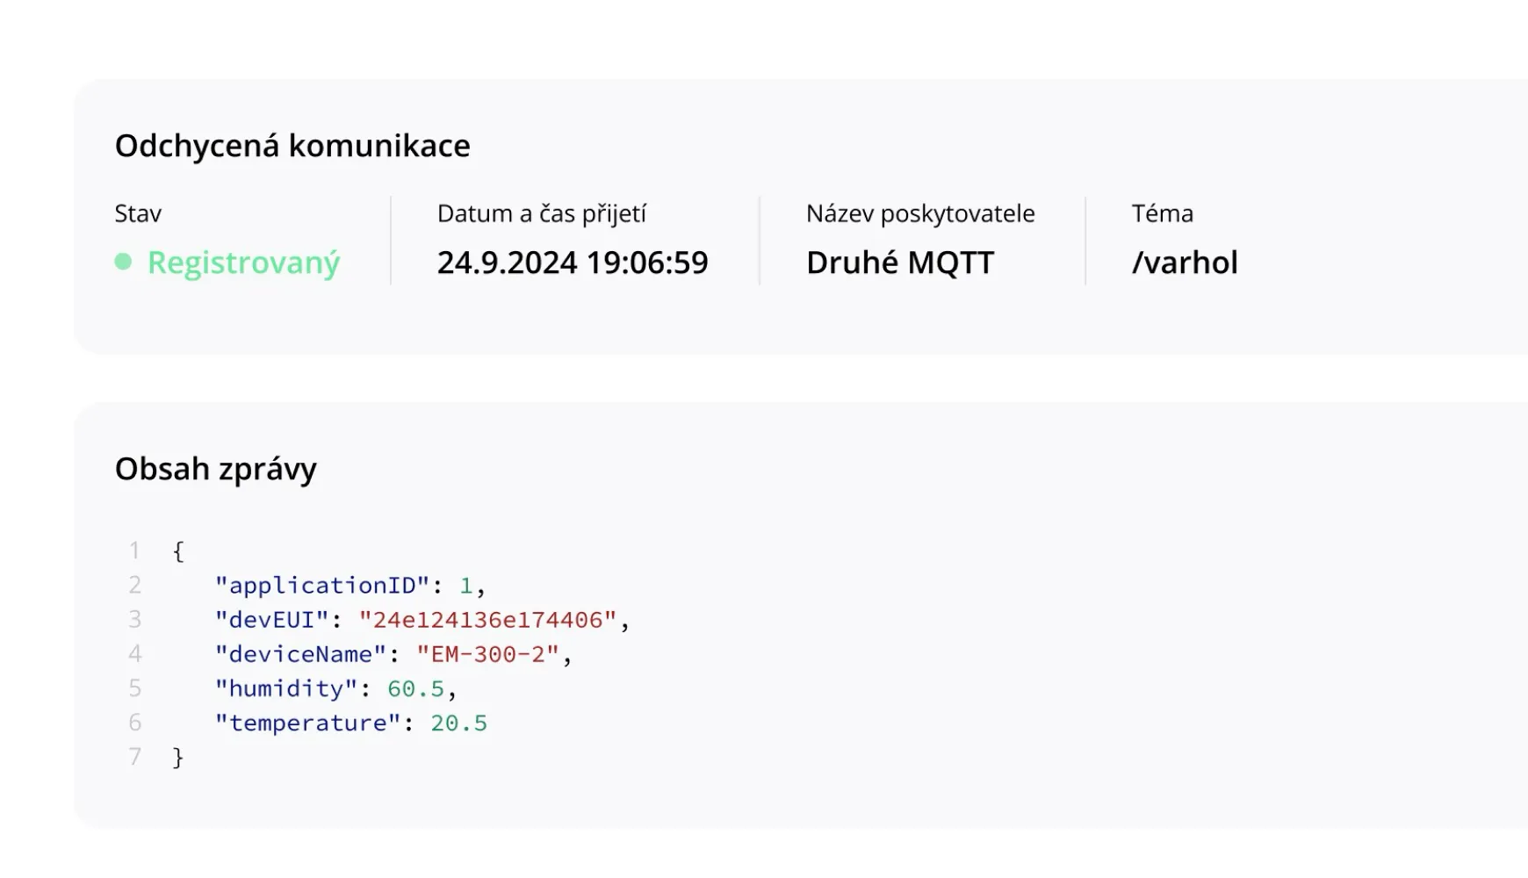Click the "temperature" key in the JSON
The width and height of the screenshot is (1528, 878).
(x=308, y=723)
